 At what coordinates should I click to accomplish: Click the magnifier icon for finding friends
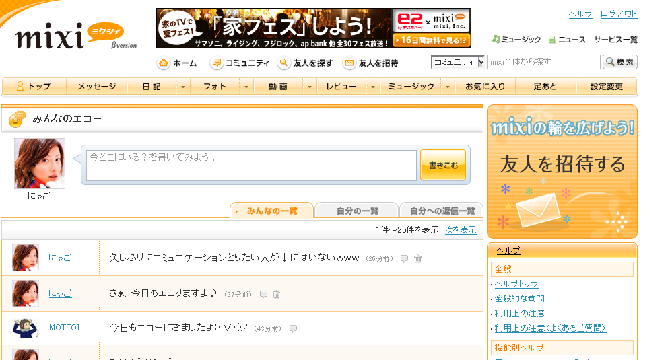(x=283, y=63)
